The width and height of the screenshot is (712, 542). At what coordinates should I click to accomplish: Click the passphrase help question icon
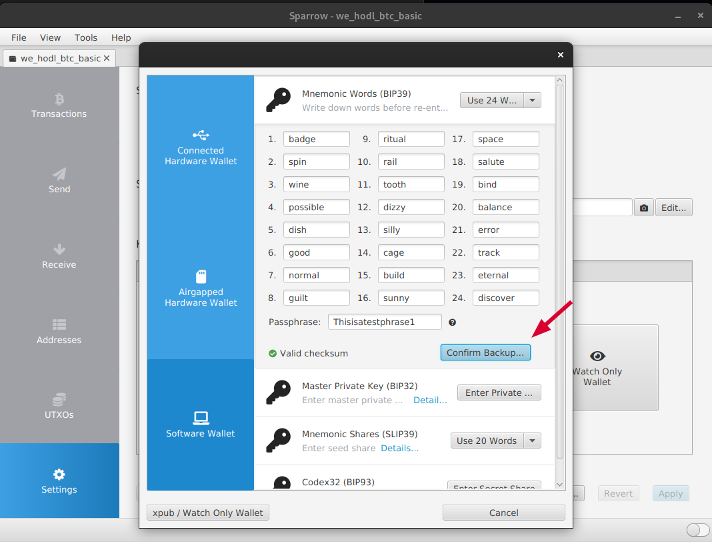pyautogui.click(x=452, y=322)
